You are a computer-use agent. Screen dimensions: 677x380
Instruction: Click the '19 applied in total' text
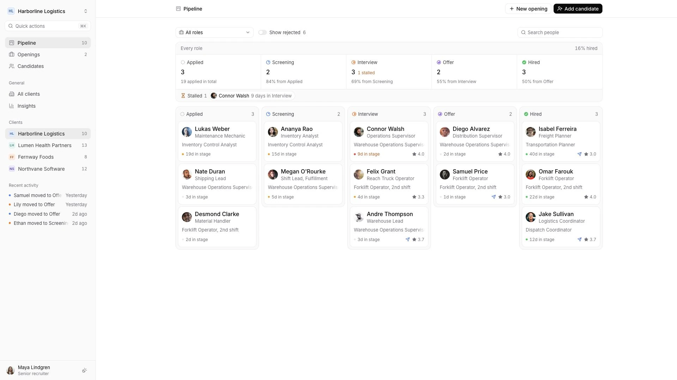coord(199,82)
